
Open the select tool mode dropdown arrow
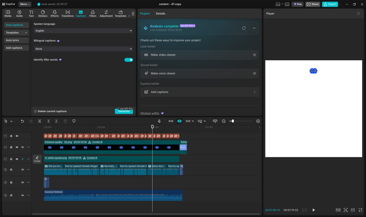(x=12, y=121)
